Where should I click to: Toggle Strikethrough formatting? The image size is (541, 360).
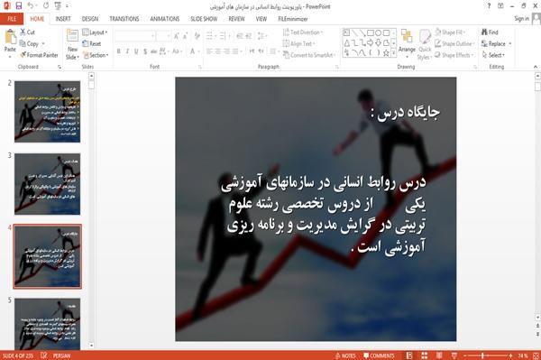click(154, 51)
